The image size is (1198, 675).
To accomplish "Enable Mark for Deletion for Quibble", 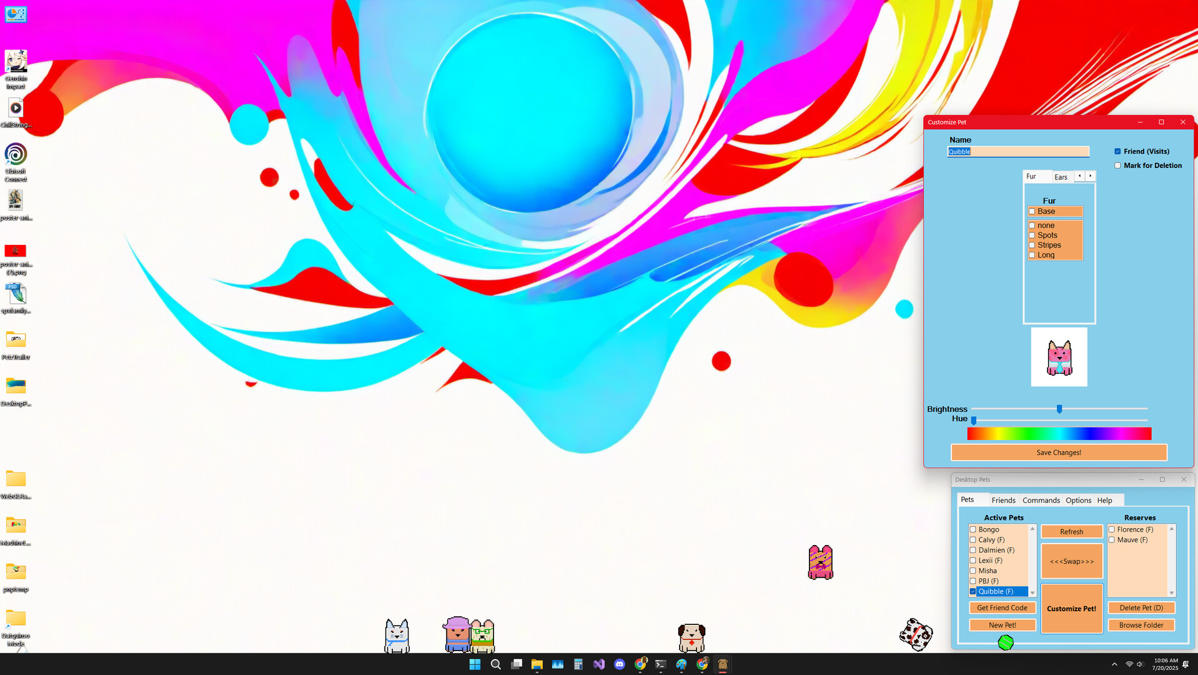I will (x=1118, y=165).
